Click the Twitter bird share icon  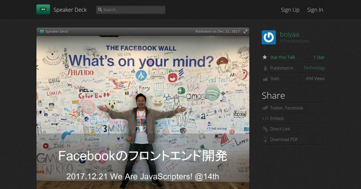pos(265,108)
